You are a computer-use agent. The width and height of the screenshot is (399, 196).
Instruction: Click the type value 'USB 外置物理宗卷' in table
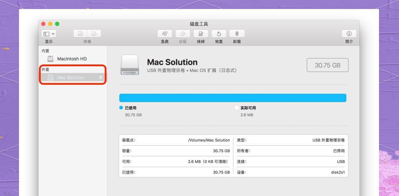click(x=328, y=140)
